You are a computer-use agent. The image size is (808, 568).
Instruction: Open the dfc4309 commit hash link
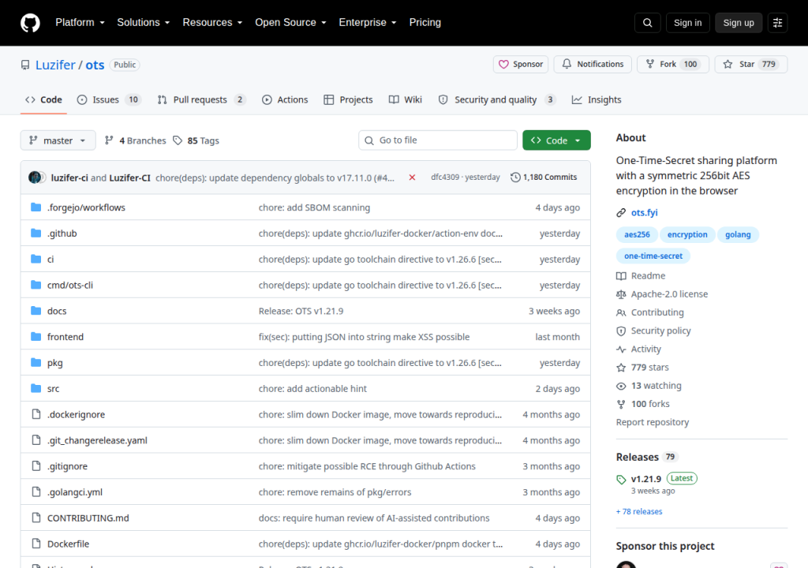(x=445, y=177)
